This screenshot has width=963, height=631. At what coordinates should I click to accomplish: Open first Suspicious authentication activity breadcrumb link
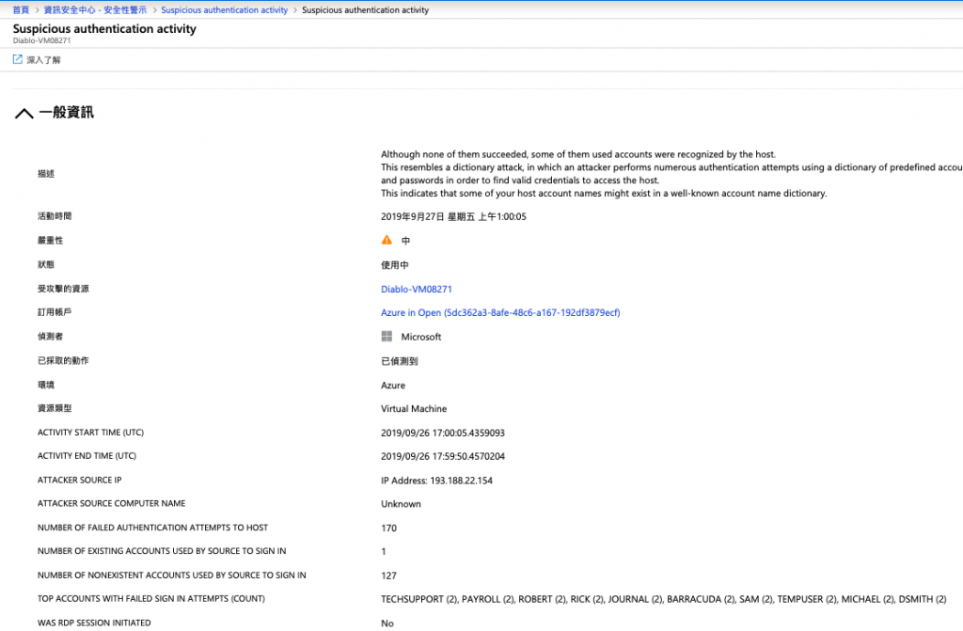[224, 9]
